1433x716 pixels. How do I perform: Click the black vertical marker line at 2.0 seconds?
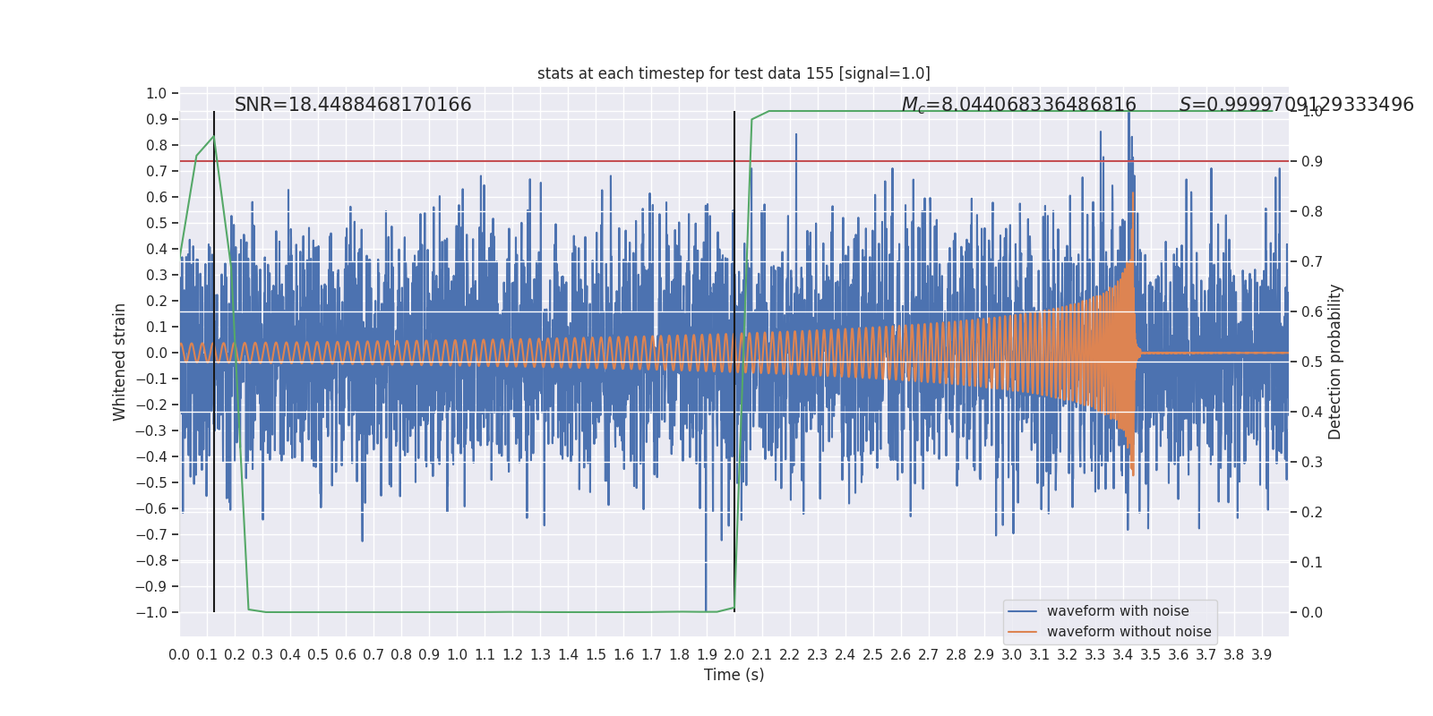coord(734,362)
